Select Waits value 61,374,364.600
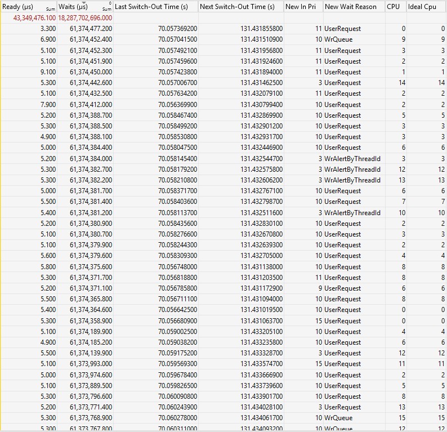Image resolution: width=447 pixels, height=432 pixels. (91, 310)
